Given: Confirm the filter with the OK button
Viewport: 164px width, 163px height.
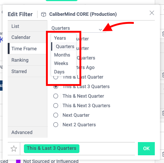Looking at the screenshot, I should tap(146, 149).
